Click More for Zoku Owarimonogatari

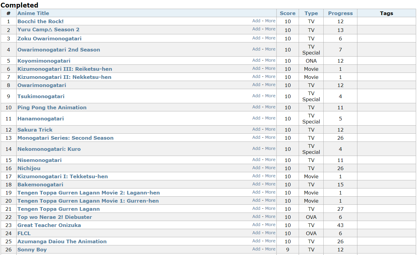pyautogui.click(x=270, y=38)
